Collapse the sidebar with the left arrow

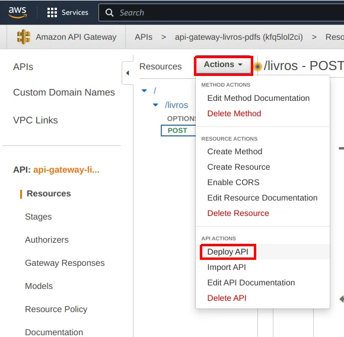tap(128, 73)
